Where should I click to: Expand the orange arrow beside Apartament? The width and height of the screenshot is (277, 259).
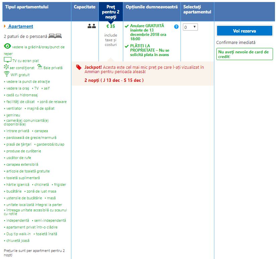click(5, 27)
